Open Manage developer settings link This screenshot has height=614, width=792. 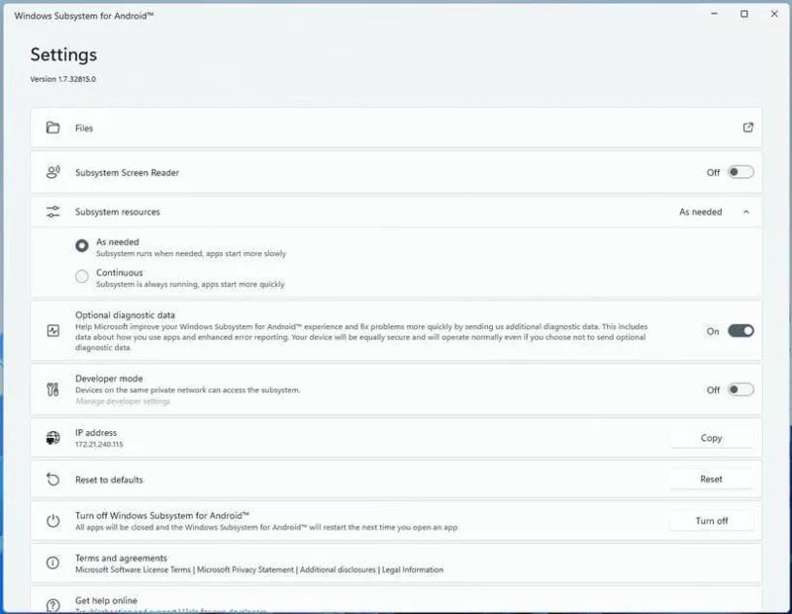point(123,401)
